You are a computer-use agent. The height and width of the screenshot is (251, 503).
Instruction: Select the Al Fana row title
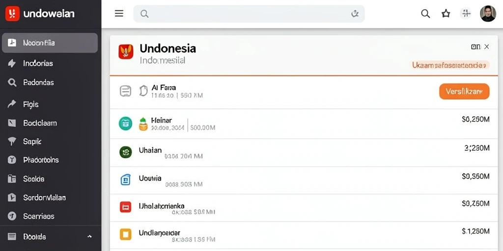click(164, 87)
